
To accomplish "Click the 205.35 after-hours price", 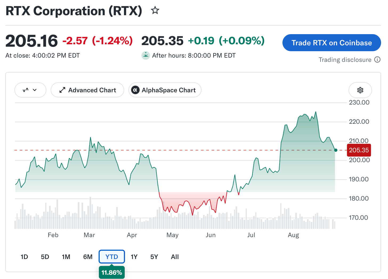I will (x=162, y=41).
